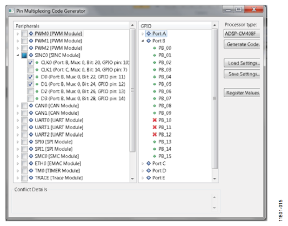288x226 pixels.
Task: Click the Save Settings button
Action: [242, 74]
